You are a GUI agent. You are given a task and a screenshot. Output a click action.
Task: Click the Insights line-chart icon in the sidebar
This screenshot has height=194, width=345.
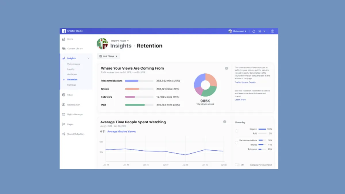64,58
